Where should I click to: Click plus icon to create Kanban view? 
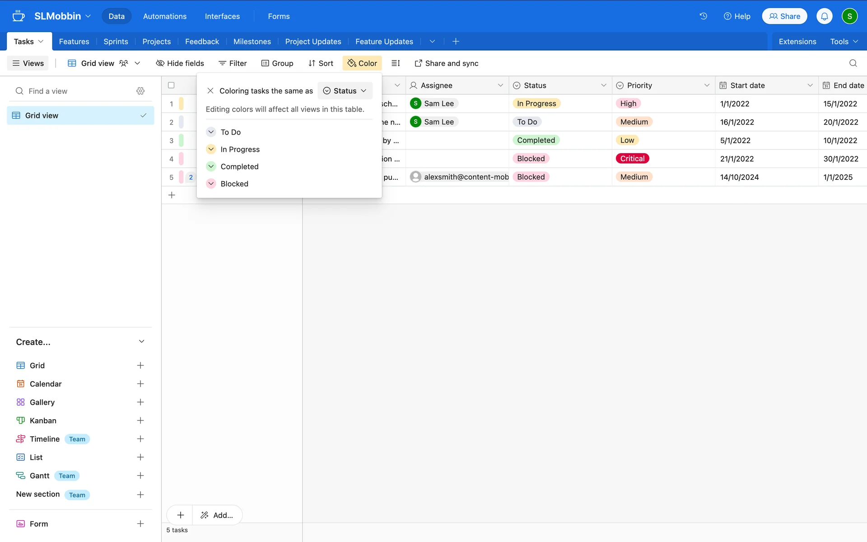click(x=140, y=421)
